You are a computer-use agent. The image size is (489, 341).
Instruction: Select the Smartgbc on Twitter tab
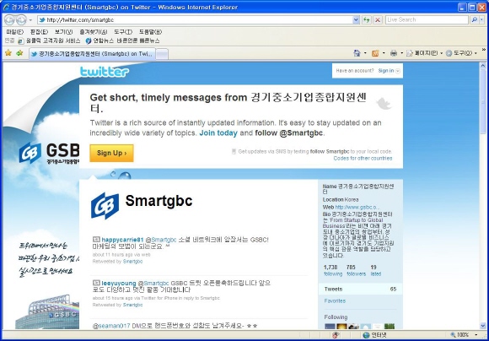[92, 54]
